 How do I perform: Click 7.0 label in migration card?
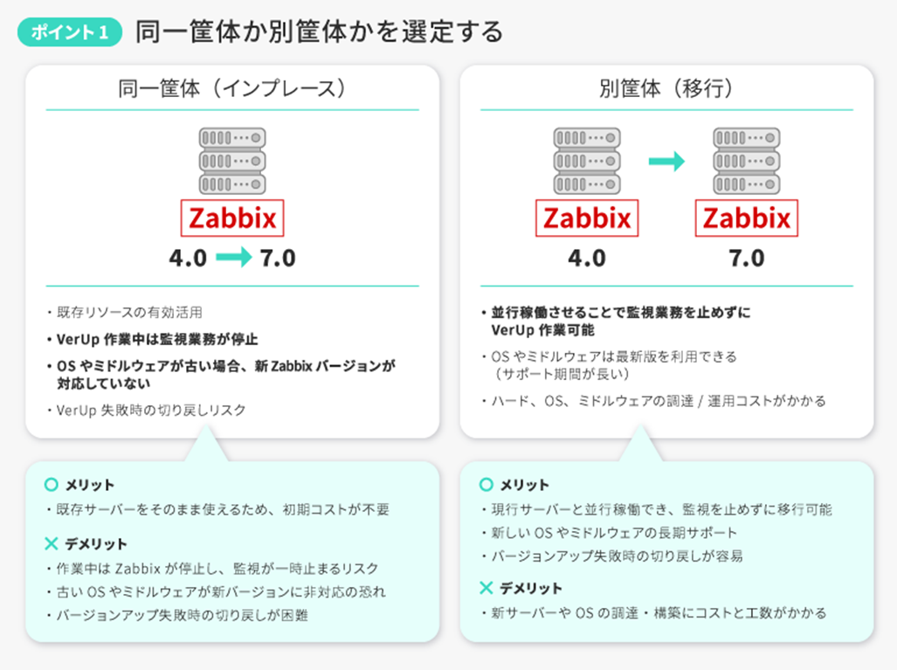(747, 258)
